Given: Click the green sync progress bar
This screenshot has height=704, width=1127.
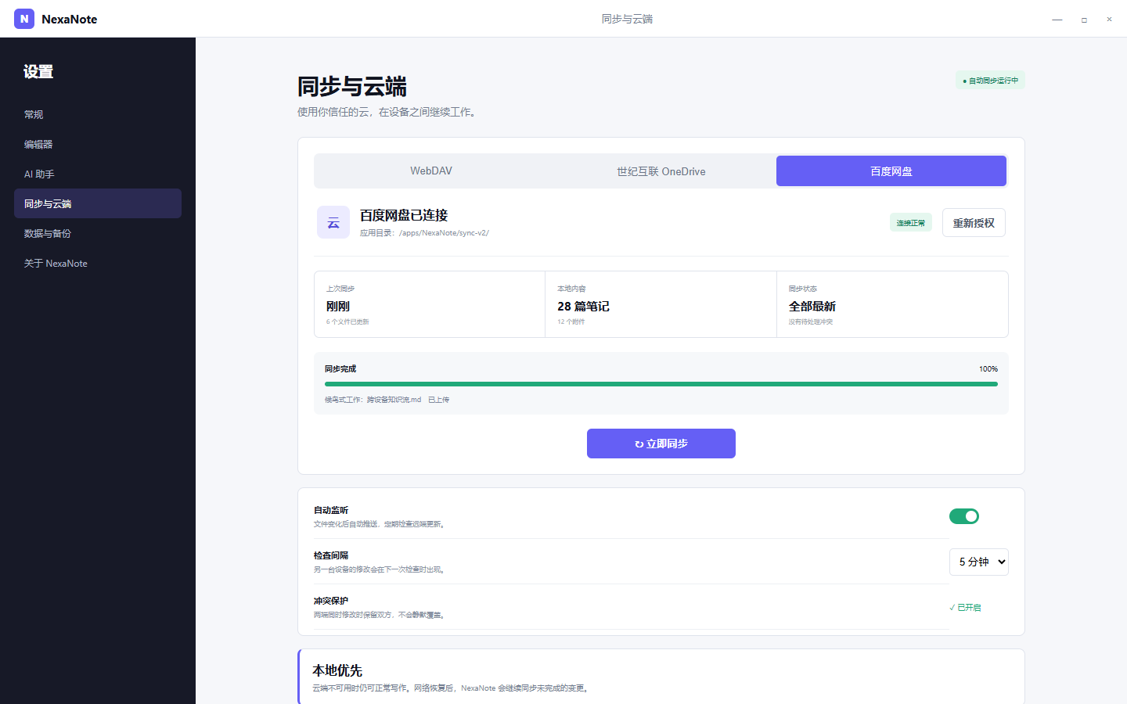Looking at the screenshot, I should 661,384.
